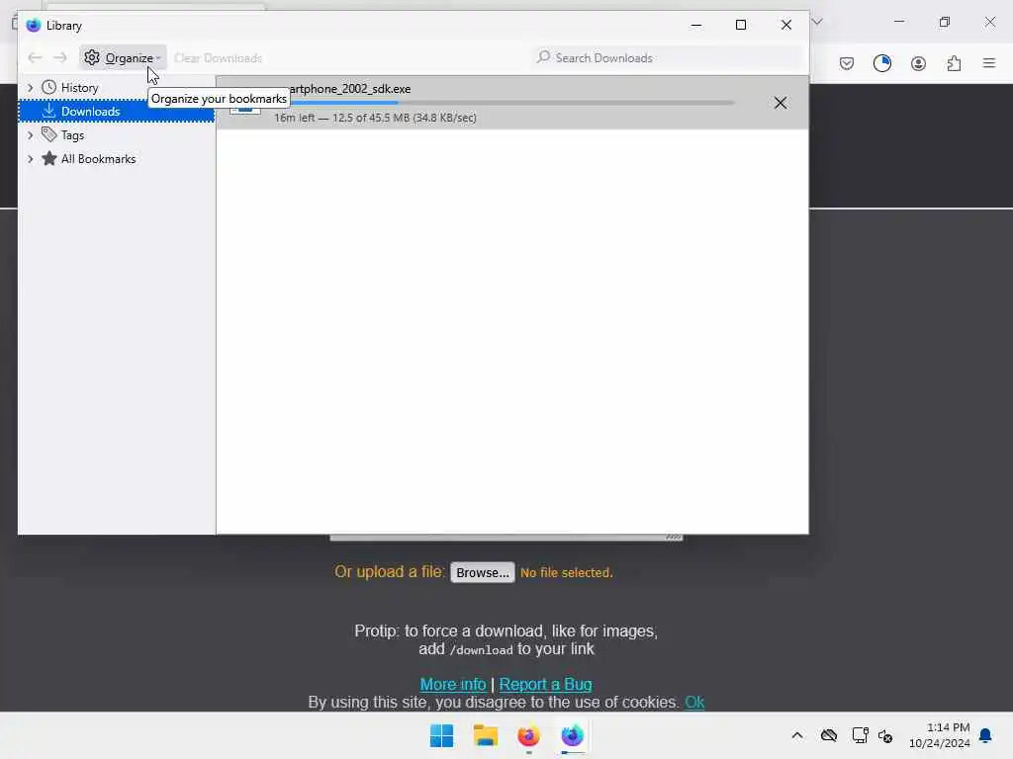This screenshot has height=759, width=1013.
Task: Click the cloud sync tray icon
Action: coord(829,735)
